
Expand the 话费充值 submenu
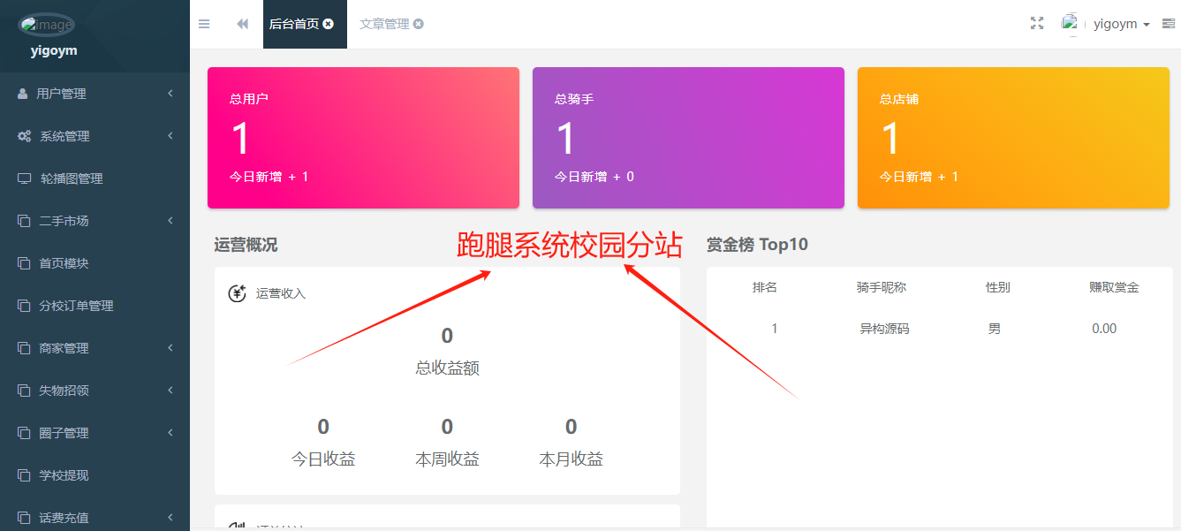click(x=60, y=517)
